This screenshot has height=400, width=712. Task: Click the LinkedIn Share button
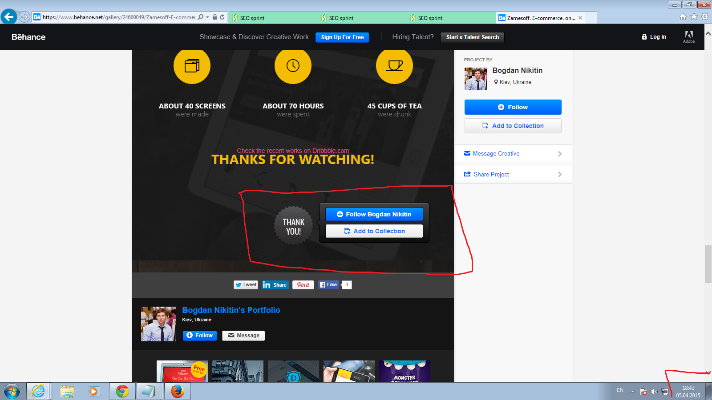[275, 285]
